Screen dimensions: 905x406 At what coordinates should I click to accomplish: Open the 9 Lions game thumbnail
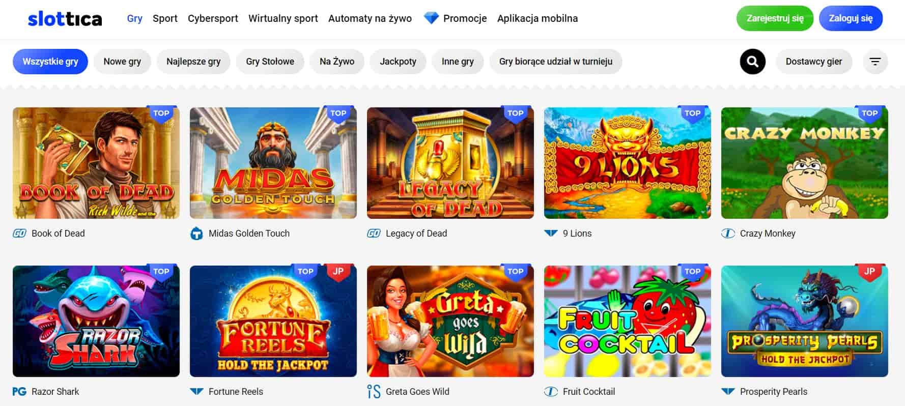(x=627, y=163)
